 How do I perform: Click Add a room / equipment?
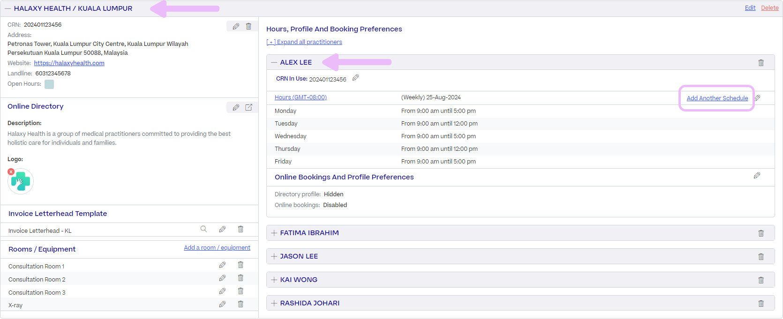tap(217, 248)
